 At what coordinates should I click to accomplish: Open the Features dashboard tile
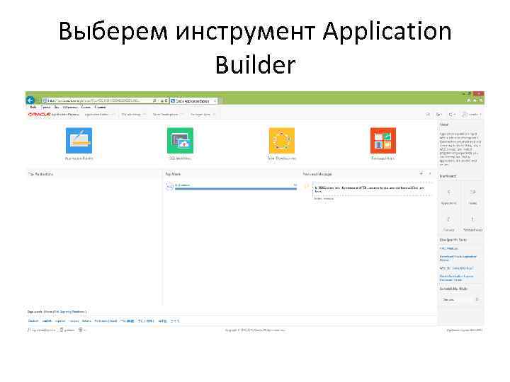[x=449, y=224]
